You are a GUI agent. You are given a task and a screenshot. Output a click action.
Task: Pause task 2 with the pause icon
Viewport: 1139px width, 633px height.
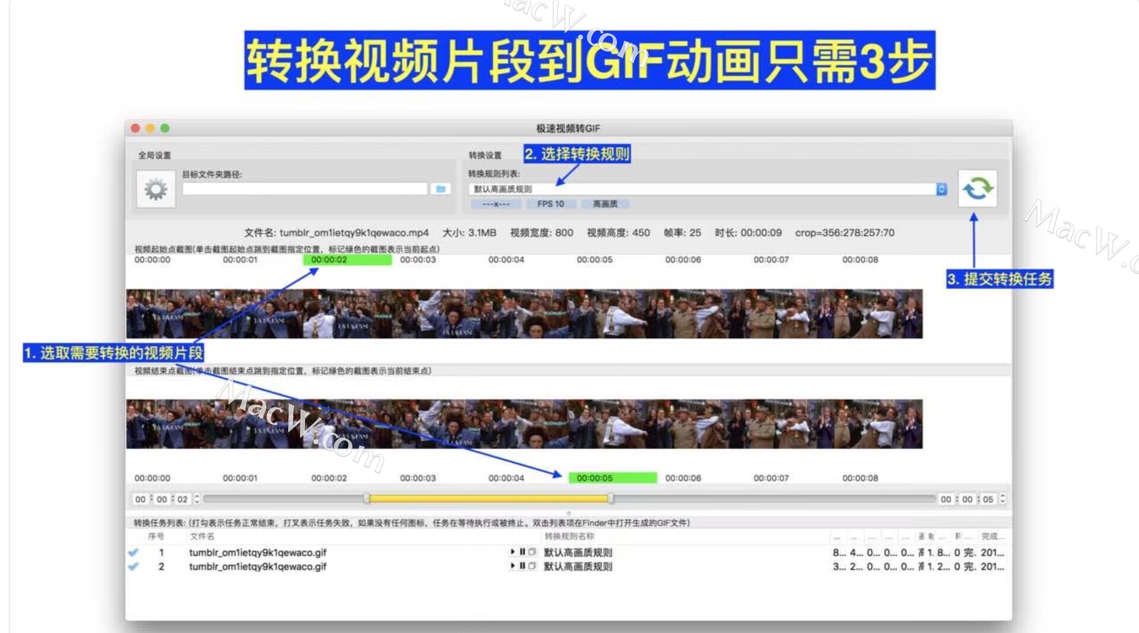pyautogui.click(x=523, y=566)
